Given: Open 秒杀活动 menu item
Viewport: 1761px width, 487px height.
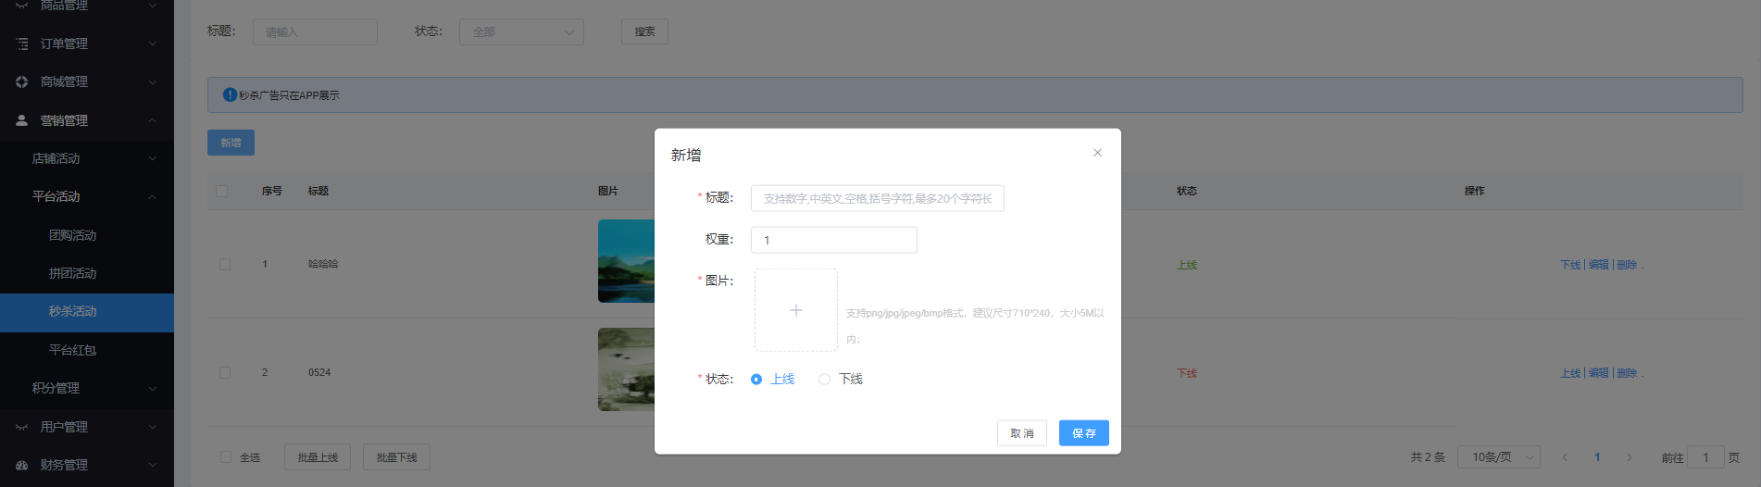Looking at the screenshot, I should (73, 312).
